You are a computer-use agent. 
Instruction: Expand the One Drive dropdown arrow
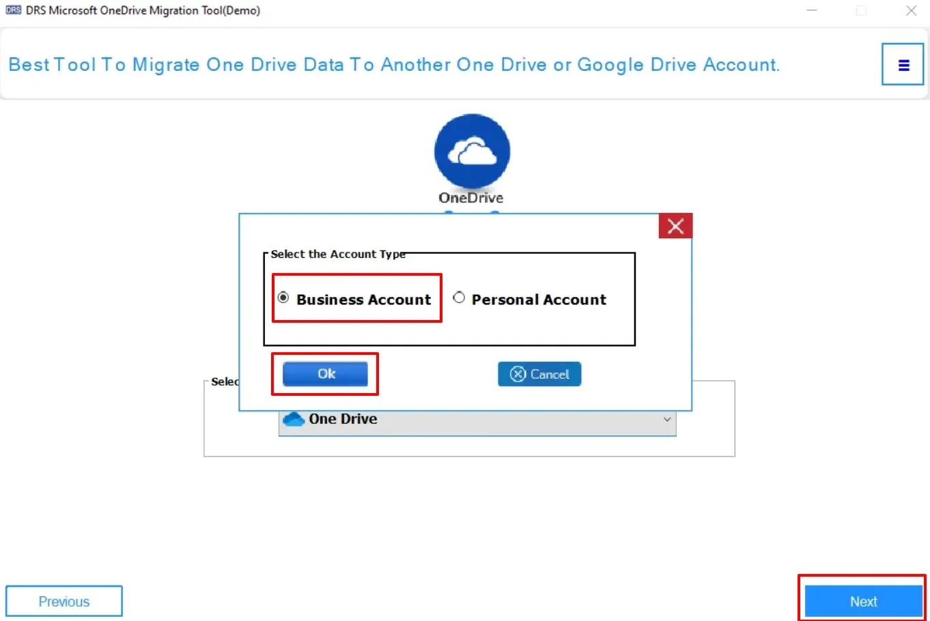coord(667,419)
